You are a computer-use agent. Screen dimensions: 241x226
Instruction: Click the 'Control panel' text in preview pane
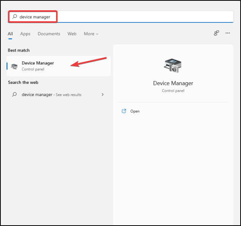pos(173,91)
